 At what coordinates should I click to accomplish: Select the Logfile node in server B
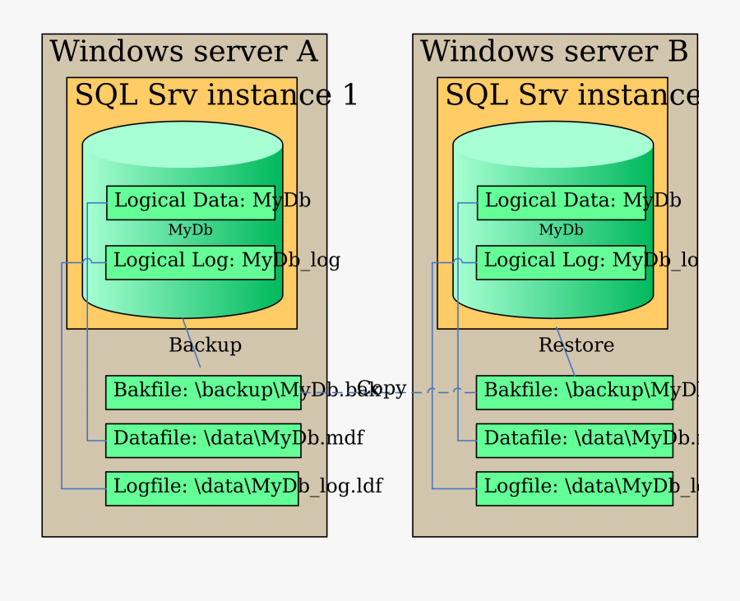pyautogui.click(x=574, y=488)
